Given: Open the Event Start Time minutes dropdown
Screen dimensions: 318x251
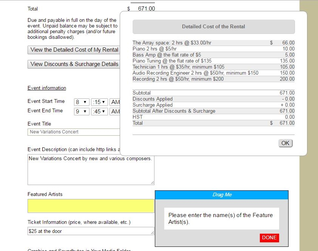Looking at the screenshot, I should [x=99, y=102].
